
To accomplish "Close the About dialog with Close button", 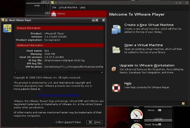I will pyautogui.click(x=94, y=122).
